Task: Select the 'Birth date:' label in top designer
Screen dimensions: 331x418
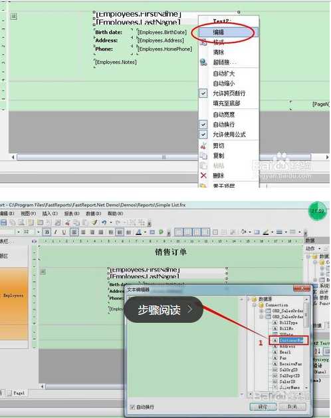Action: tap(108, 32)
